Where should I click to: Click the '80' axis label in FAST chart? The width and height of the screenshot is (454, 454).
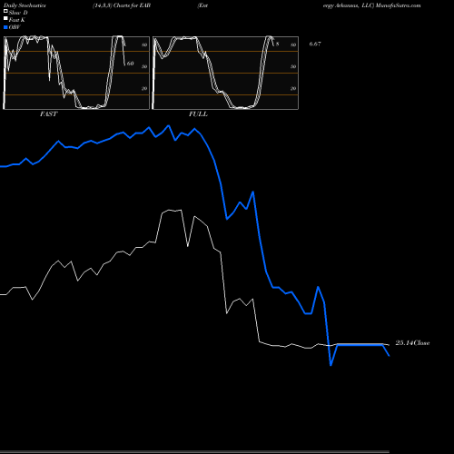pos(144,44)
